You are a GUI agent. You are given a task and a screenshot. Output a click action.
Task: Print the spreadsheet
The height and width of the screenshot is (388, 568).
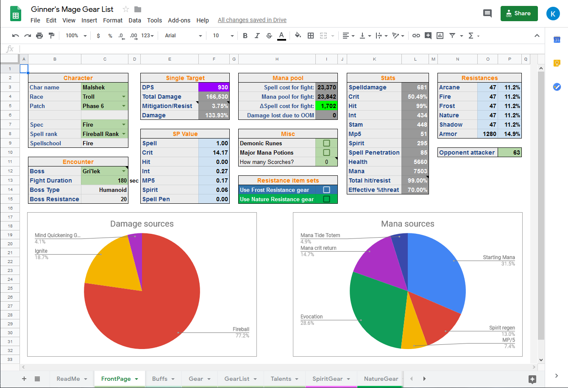tap(39, 36)
